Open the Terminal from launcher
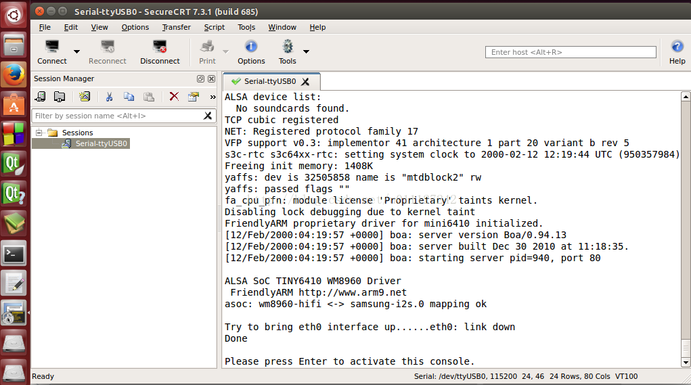This screenshot has height=385, width=691. pyautogui.click(x=14, y=254)
